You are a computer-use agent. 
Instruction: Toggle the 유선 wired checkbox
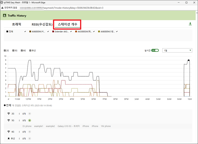[30, 51]
